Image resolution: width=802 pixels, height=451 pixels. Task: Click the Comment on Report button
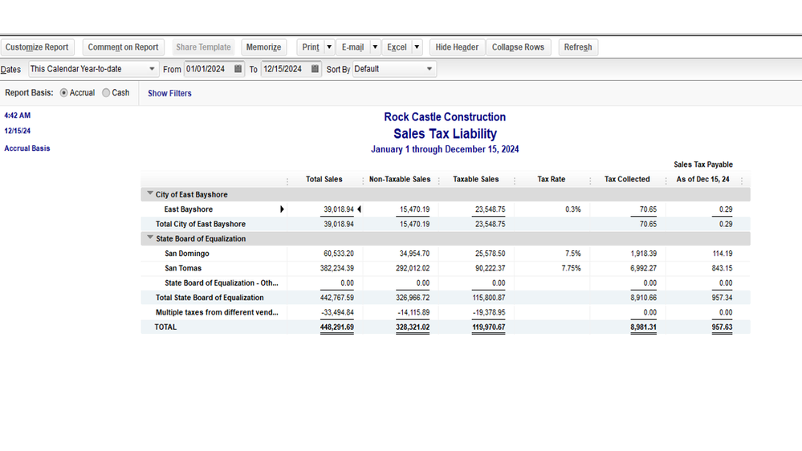(x=123, y=47)
